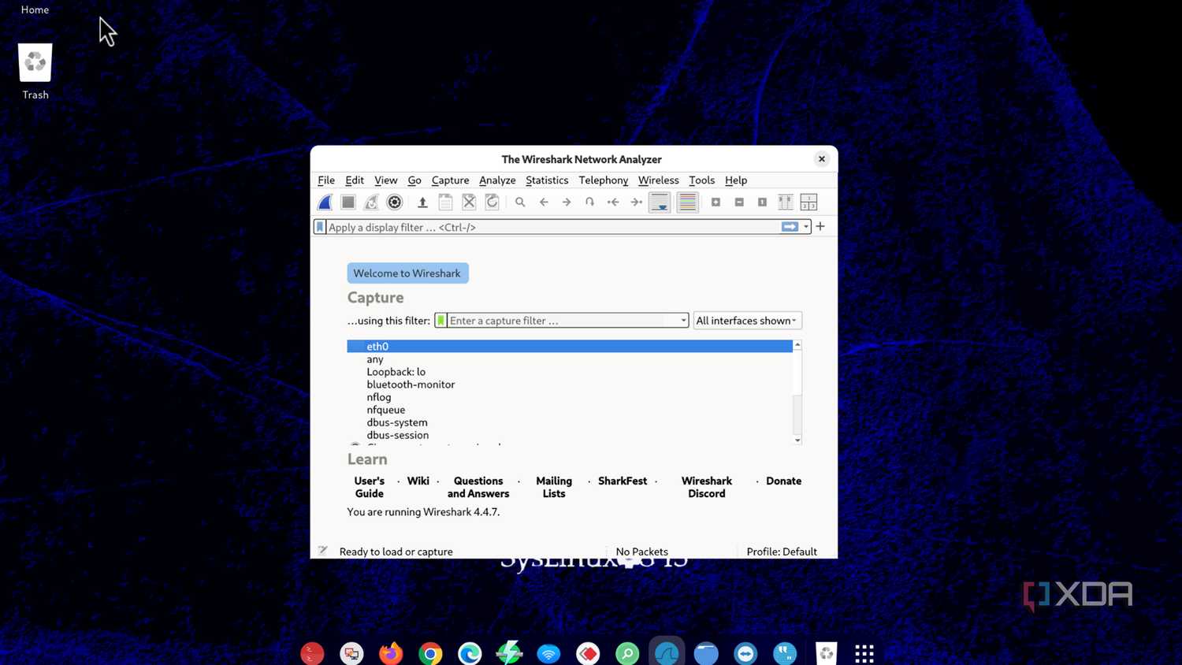Image resolution: width=1182 pixels, height=665 pixels.
Task: Click the close capture file icon
Action: pos(469,202)
